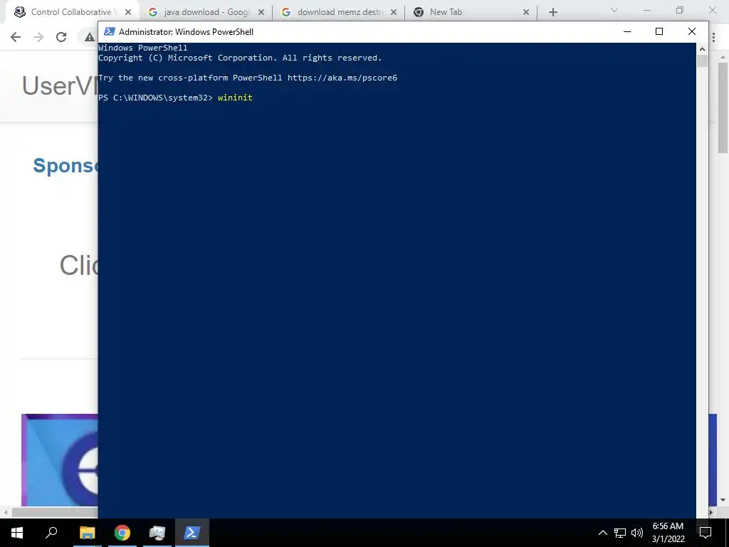
Task: Minimize the PowerShell window
Action: tap(627, 31)
